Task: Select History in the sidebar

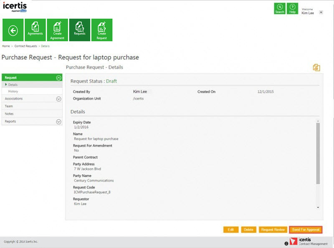Action: (13, 91)
